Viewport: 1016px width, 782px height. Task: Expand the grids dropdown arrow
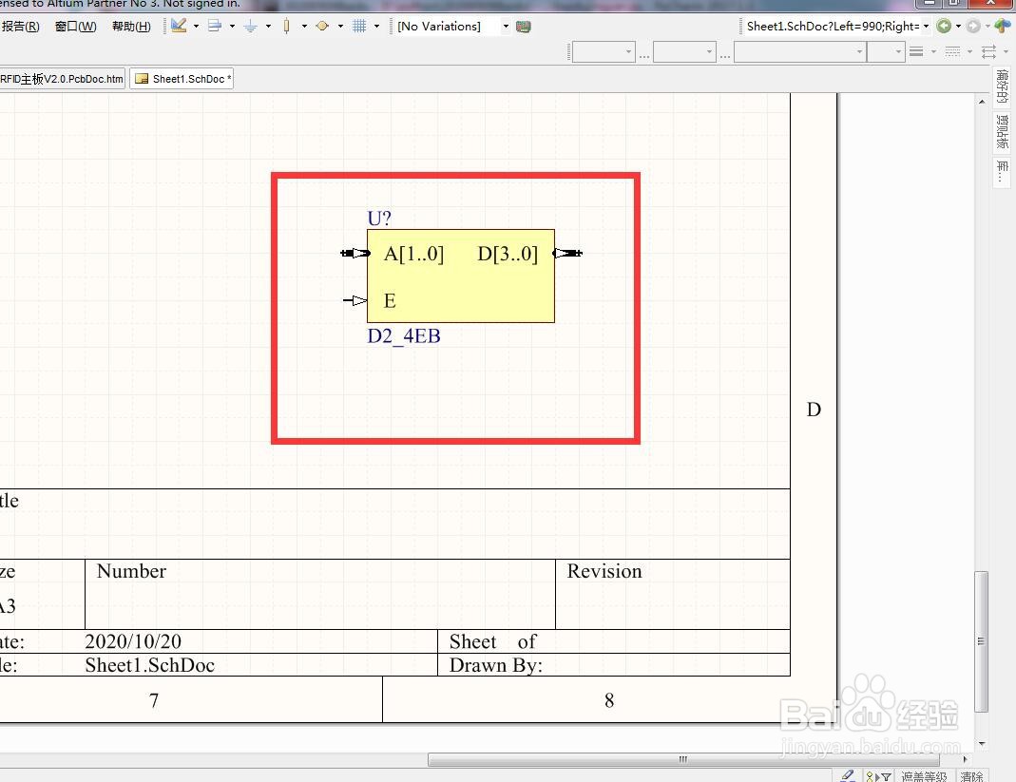pyautogui.click(x=376, y=27)
